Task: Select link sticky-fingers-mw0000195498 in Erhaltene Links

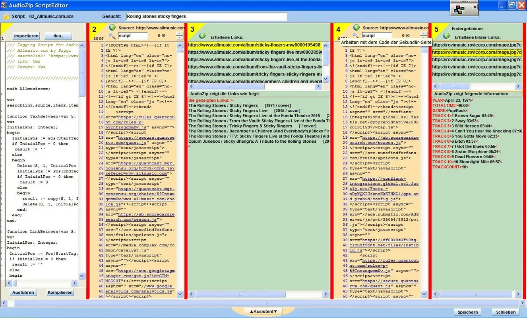Action: point(255,45)
